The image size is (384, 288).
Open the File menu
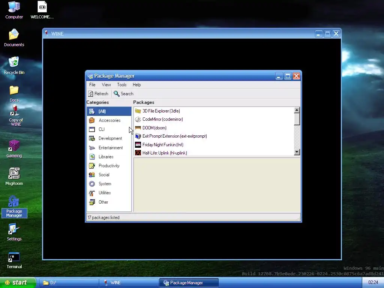[x=92, y=85]
